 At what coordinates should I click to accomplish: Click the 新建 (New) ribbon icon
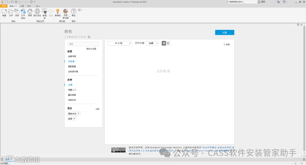[x=4, y=11]
